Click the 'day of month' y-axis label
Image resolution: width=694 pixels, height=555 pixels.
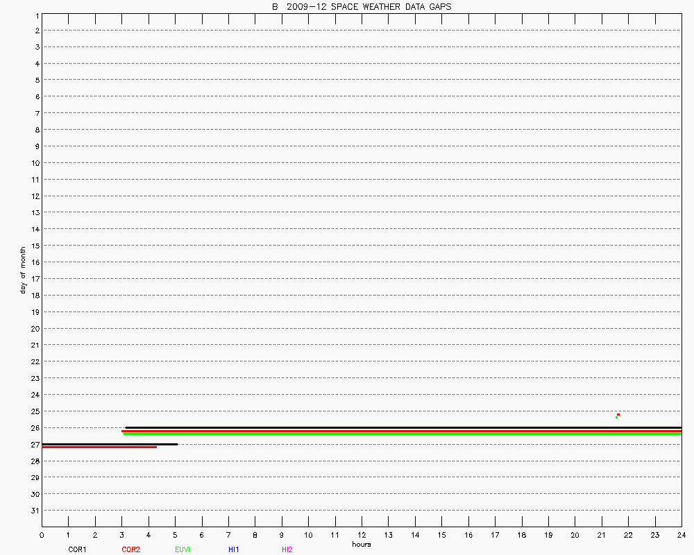coord(23,269)
